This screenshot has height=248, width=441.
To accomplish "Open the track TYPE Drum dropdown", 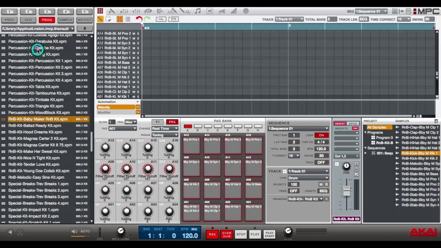I will [308, 178].
